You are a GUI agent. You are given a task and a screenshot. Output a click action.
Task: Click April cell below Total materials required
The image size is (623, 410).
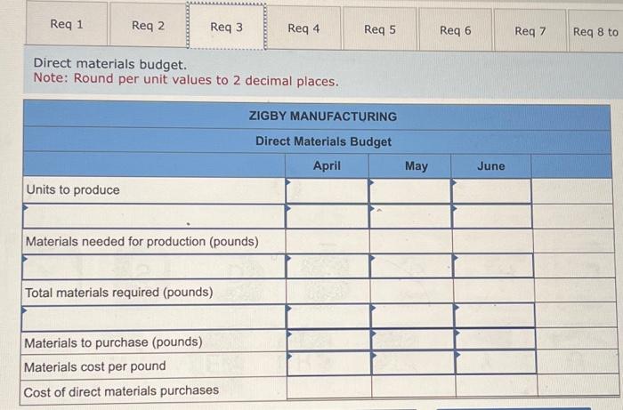click(x=328, y=317)
